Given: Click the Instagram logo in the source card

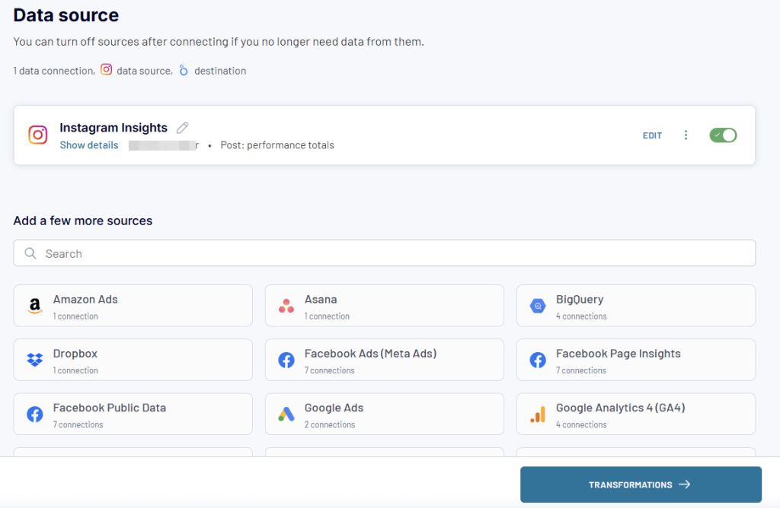Looking at the screenshot, I should pyautogui.click(x=38, y=135).
